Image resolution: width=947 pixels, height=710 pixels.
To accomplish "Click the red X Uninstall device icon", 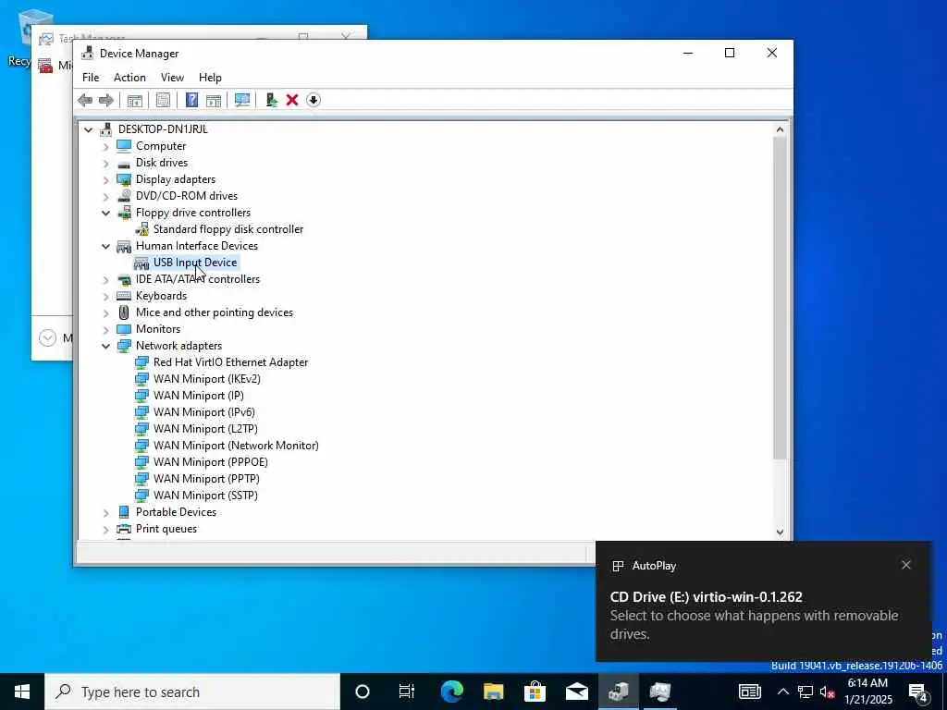I will pos(292,100).
